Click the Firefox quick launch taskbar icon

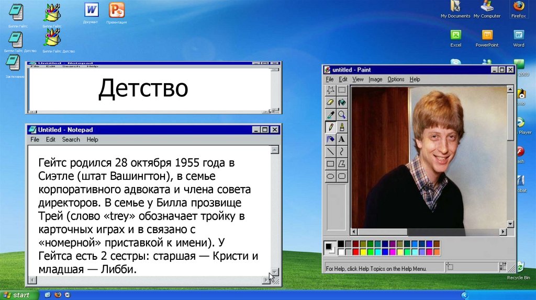coord(58,295)
